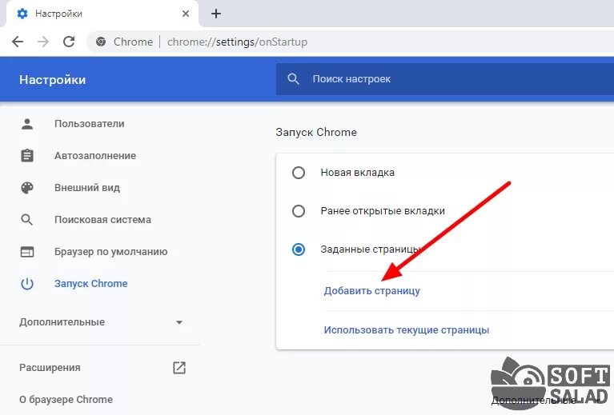Activate the Настройки browser tab
614x415 pixels.
pyautogui.click(x=102, y=14)
